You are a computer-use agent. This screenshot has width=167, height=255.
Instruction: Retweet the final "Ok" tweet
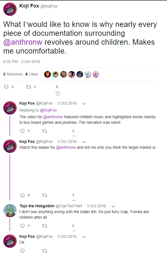pos(44,251)
